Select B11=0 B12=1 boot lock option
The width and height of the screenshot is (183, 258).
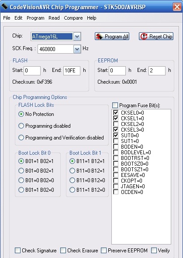[72, 171]
